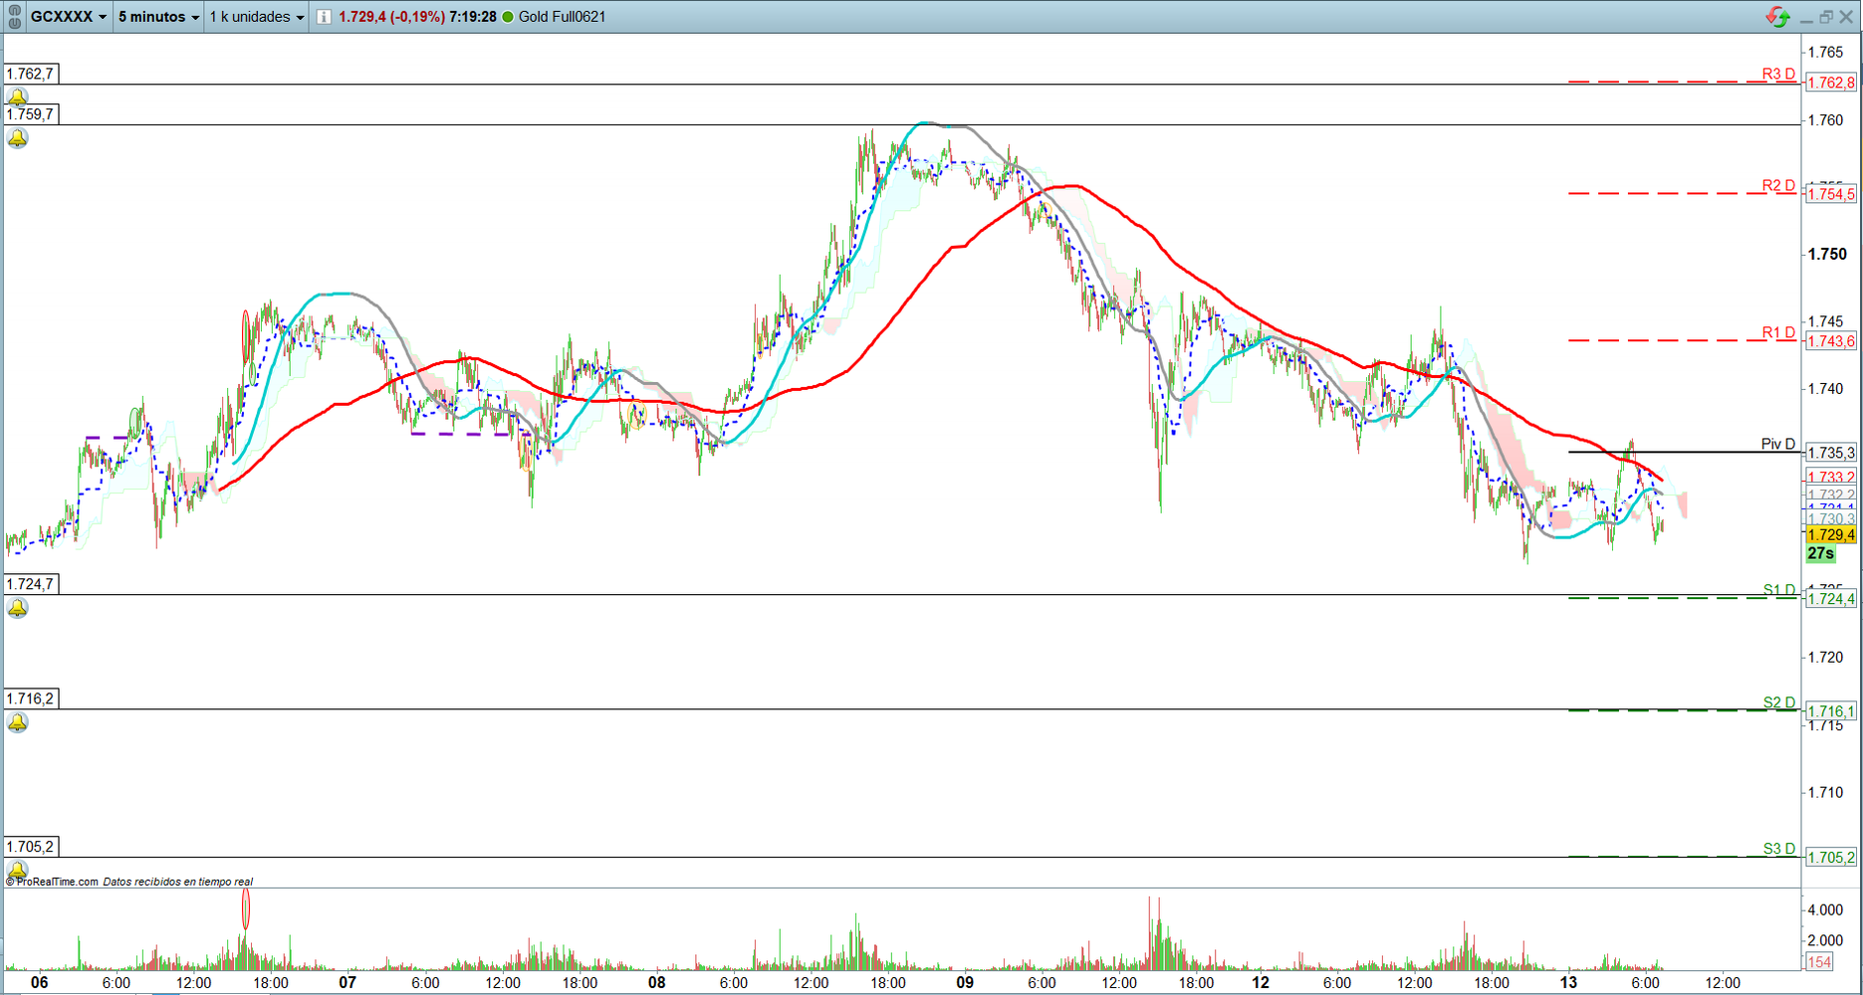Click the yellow 1.729,4 current price tag

click(x=1831, y=535)
